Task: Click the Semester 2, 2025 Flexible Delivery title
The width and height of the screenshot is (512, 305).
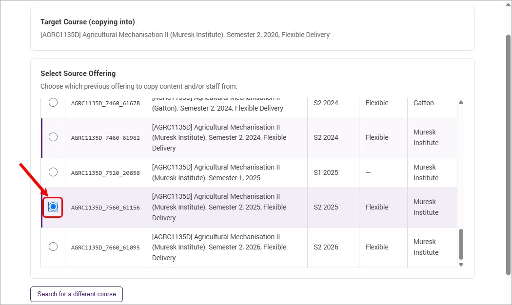Action: pyautogui.click(x=219, y=207)
